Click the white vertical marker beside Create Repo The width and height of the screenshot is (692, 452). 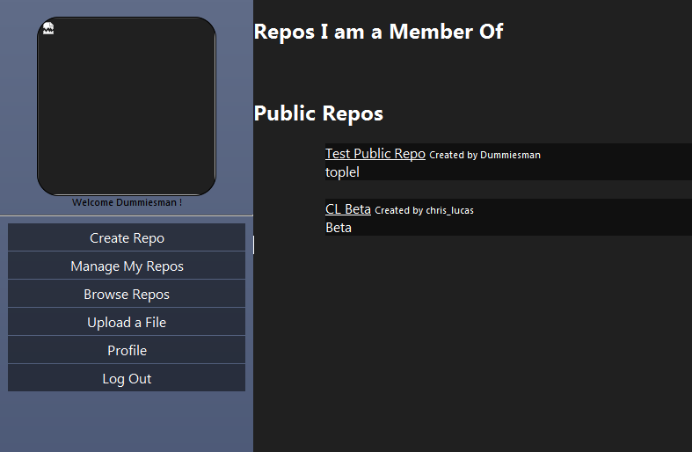pyautogui.click(x=254, y=245)
